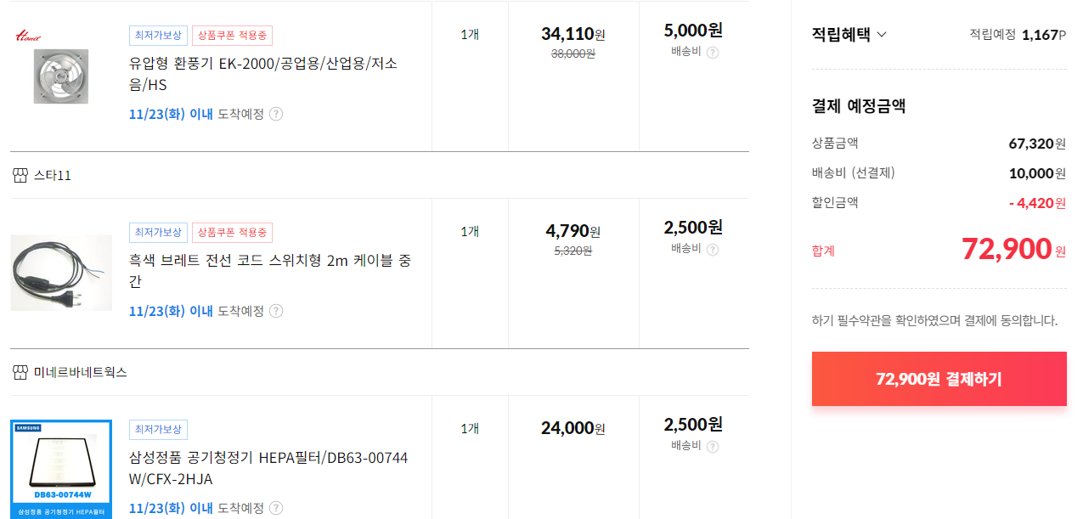Click shipping fee help icon for HEPA filter
Viewport: 1083px width, 519px height.
(x=713, y=447)
